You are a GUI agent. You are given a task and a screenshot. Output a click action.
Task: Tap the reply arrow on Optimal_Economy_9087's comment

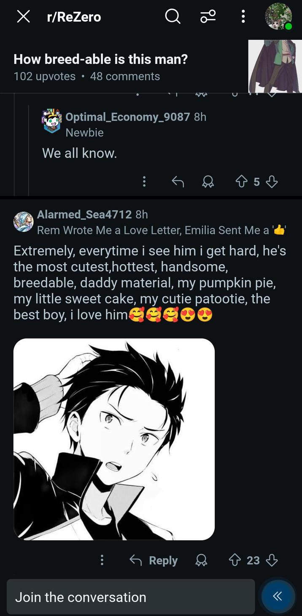pos(178,181)
